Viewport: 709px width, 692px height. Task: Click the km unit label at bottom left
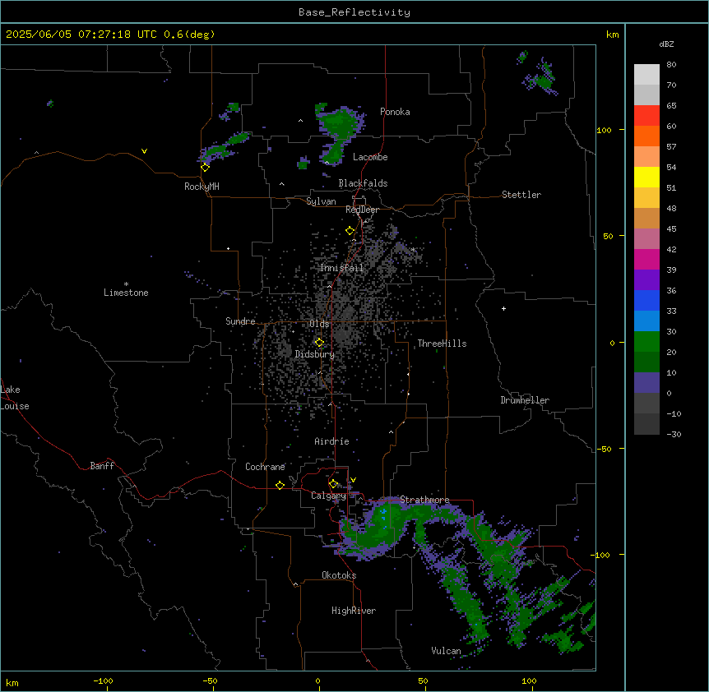tap(12, 682)
